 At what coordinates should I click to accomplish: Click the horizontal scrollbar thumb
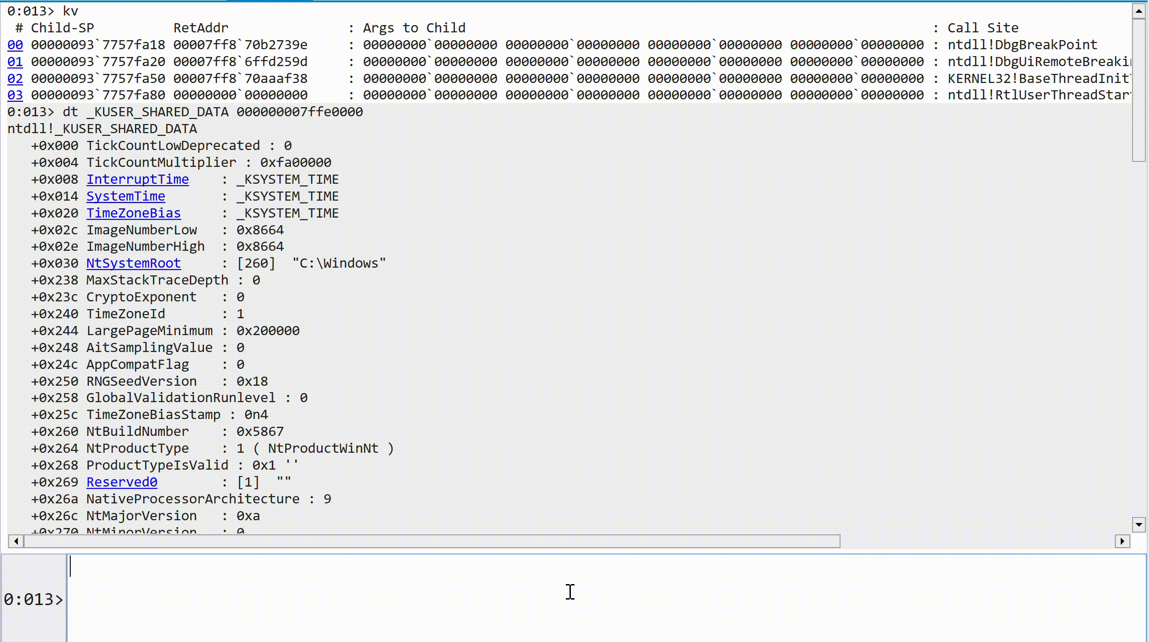click(x=431, y=541)
